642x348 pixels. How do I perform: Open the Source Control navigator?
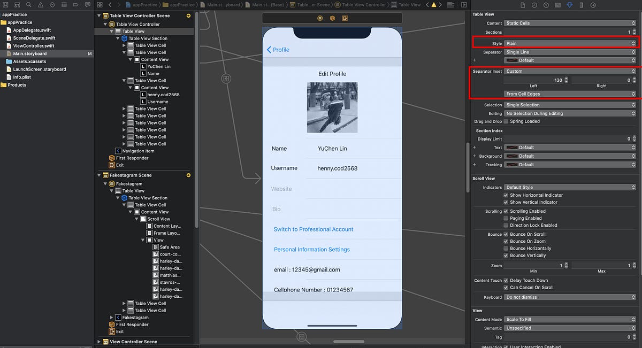pyautogui.click(x=17, y=5)
